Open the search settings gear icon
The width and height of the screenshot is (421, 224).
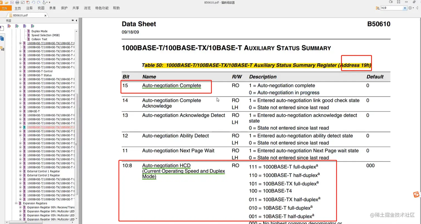click(410, 8)
